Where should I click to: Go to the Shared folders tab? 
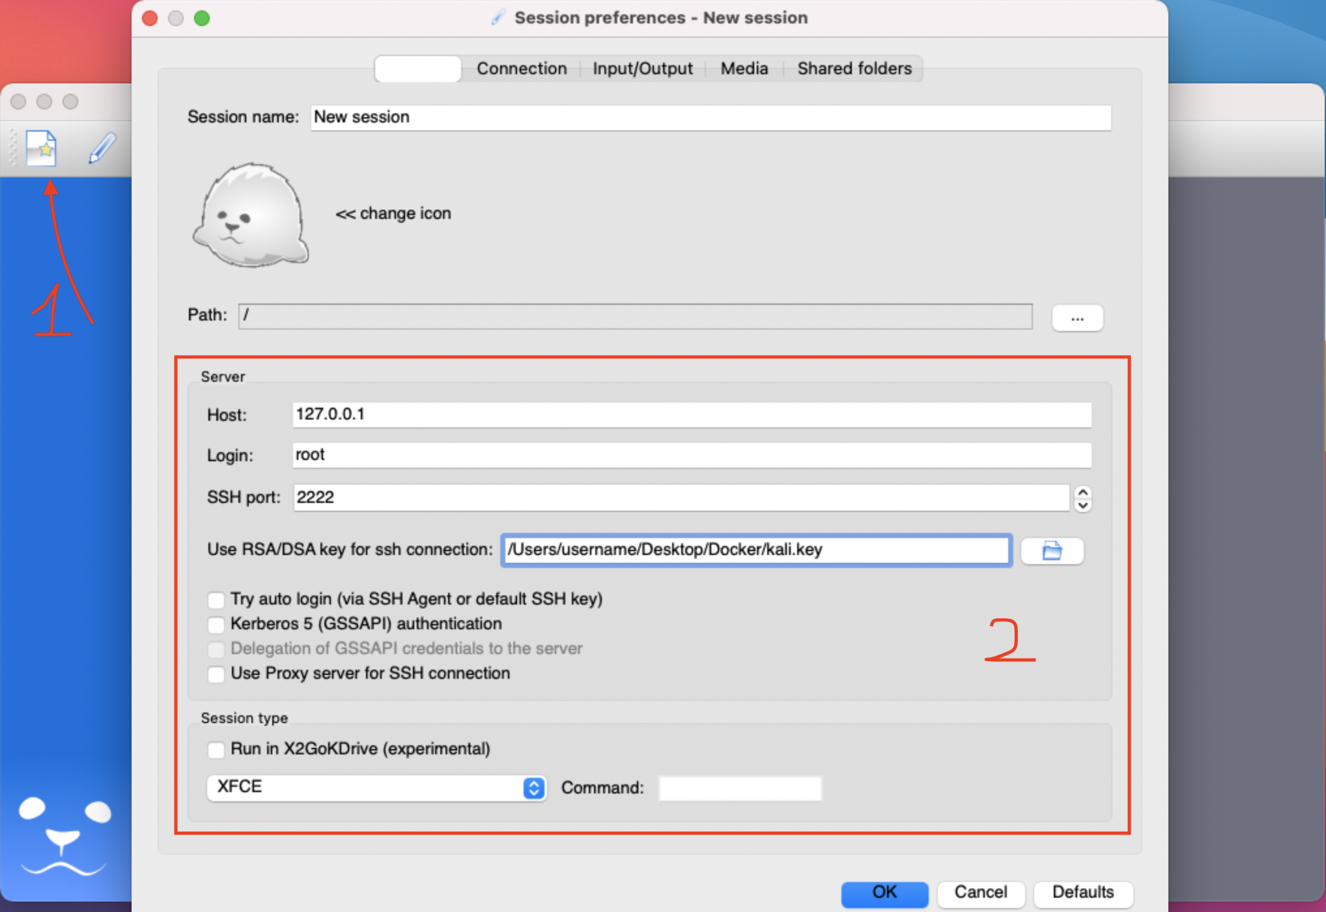point(854,68)
